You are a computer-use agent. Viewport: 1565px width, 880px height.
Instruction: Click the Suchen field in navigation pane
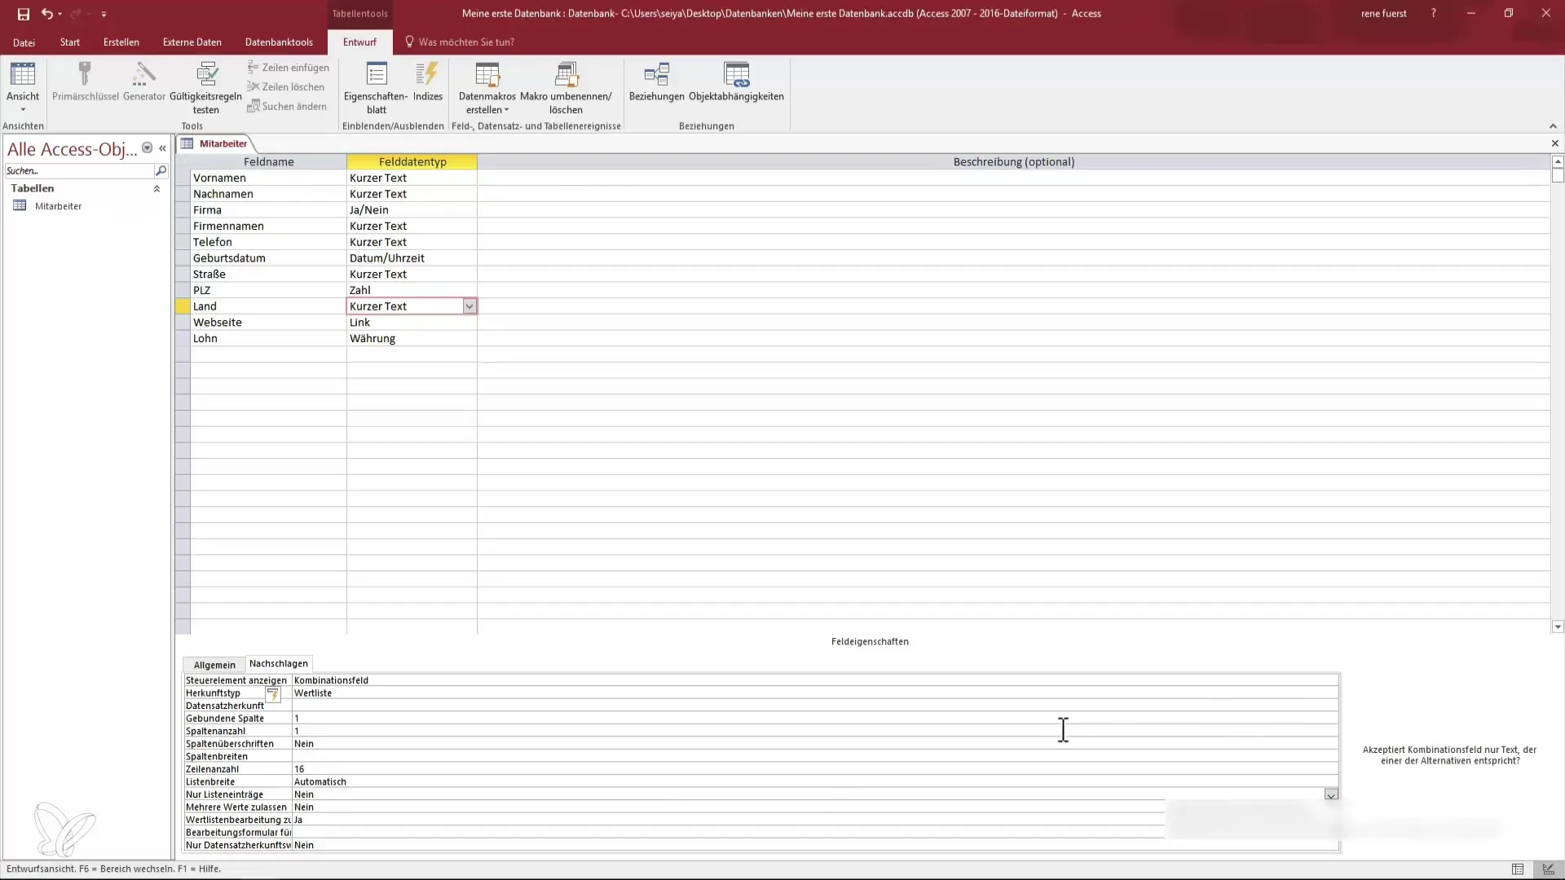(79, 171)
